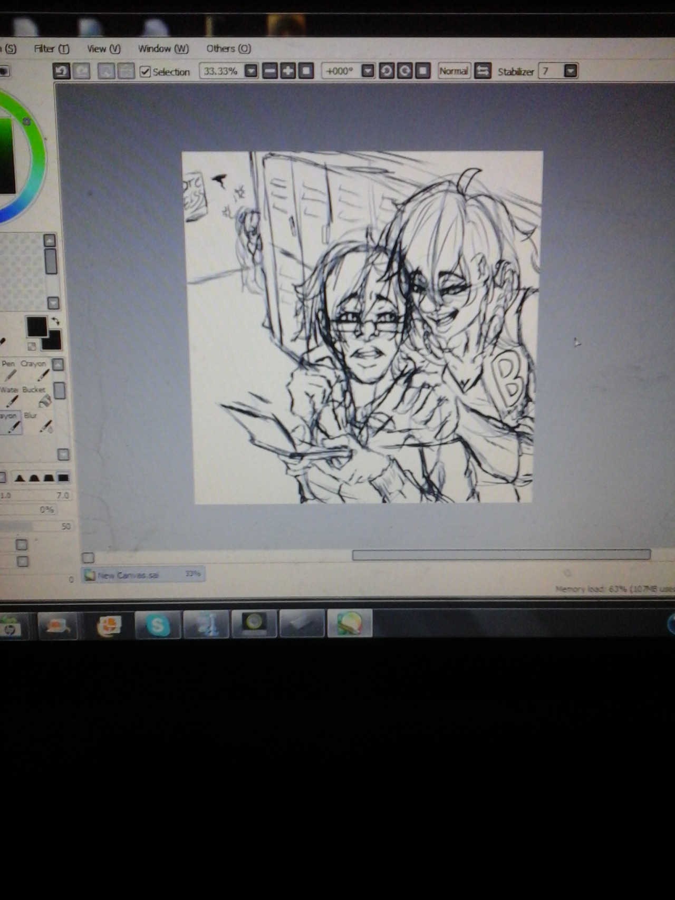Flip canvas horizontally with the arrows button

click(x=483, y=71)
